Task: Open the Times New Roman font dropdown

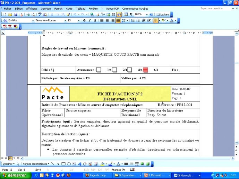Action: (x=65, y=20)
